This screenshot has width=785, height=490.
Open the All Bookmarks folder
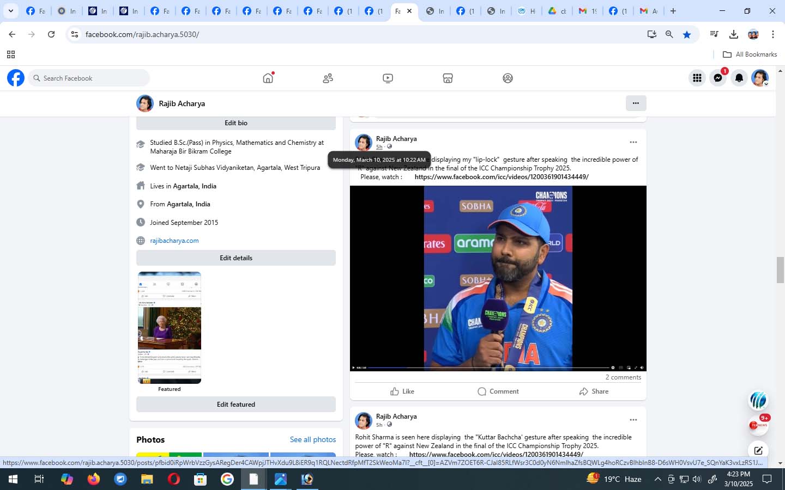(750, 54)
